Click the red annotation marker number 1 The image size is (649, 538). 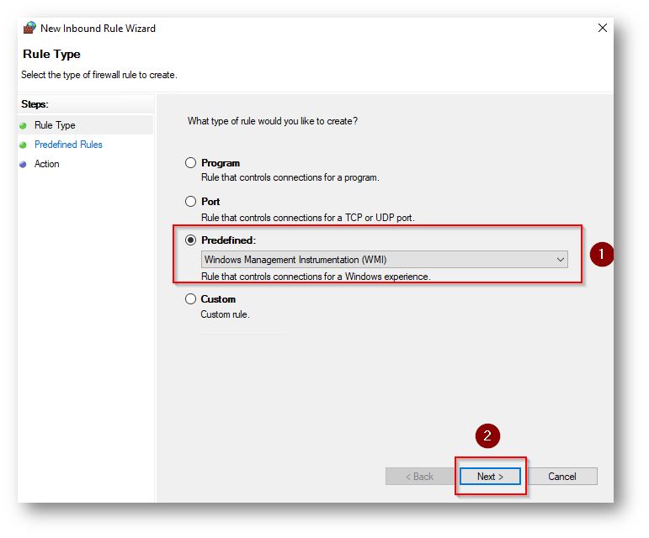pyautogui.click(x=601, y=254)
